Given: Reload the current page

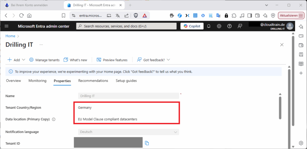Looking at the screenshot, I should tap(21, 16).
